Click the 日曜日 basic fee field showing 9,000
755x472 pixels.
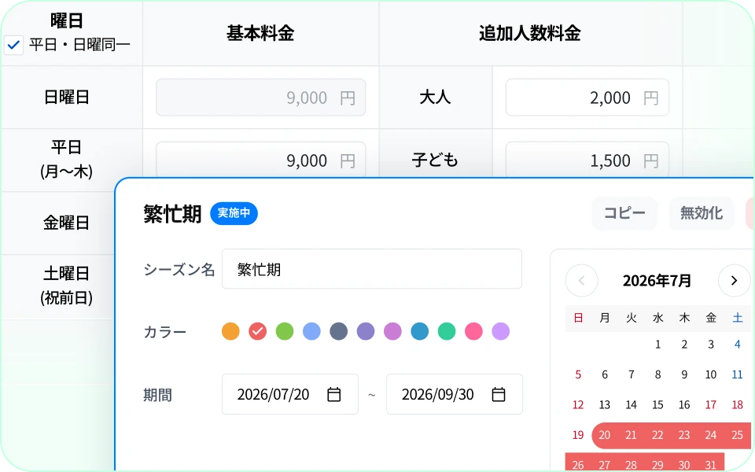(x=260, y=98)
